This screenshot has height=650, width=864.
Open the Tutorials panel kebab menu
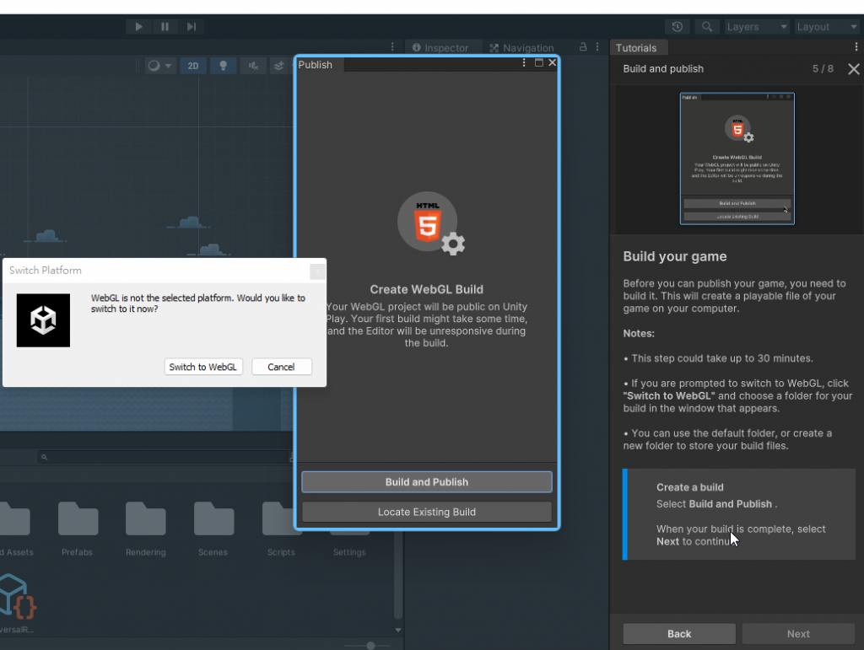[856, 47]
